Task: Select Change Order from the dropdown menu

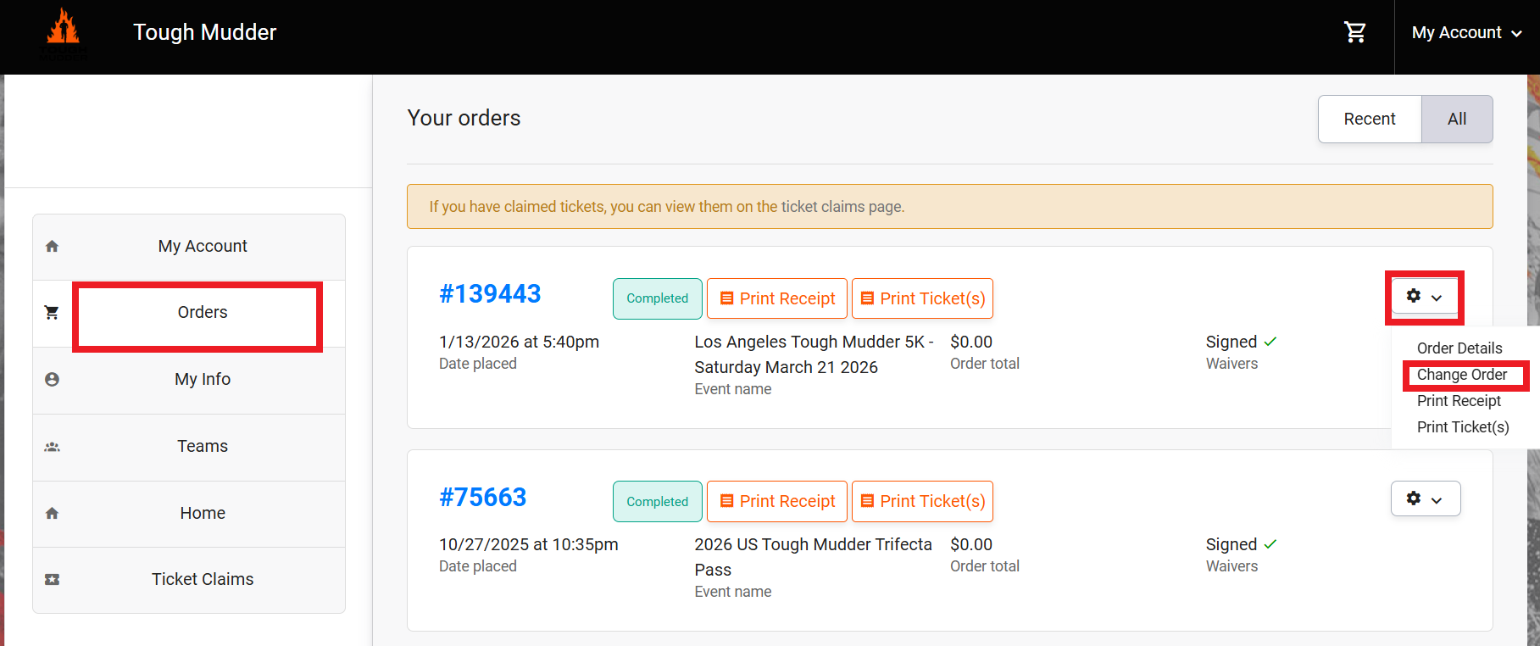Action: click(1462, 375)
